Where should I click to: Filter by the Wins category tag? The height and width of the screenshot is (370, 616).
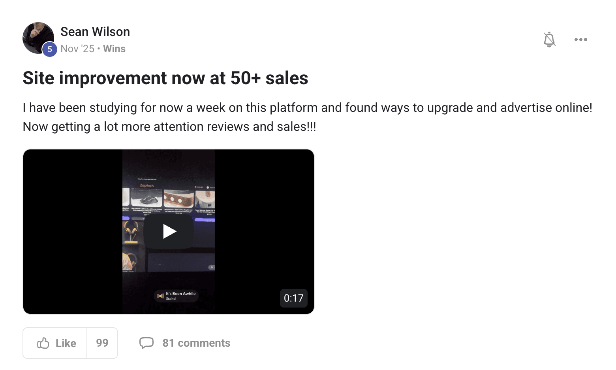point(114,49)
